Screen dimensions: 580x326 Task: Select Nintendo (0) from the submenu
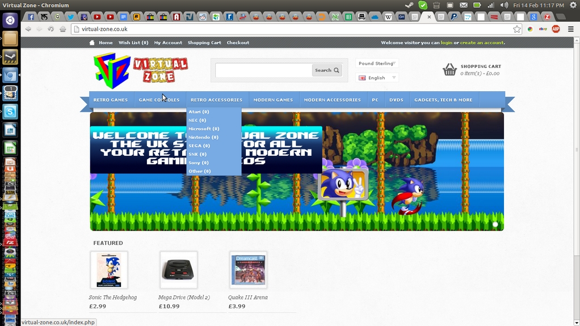[203, 137]
